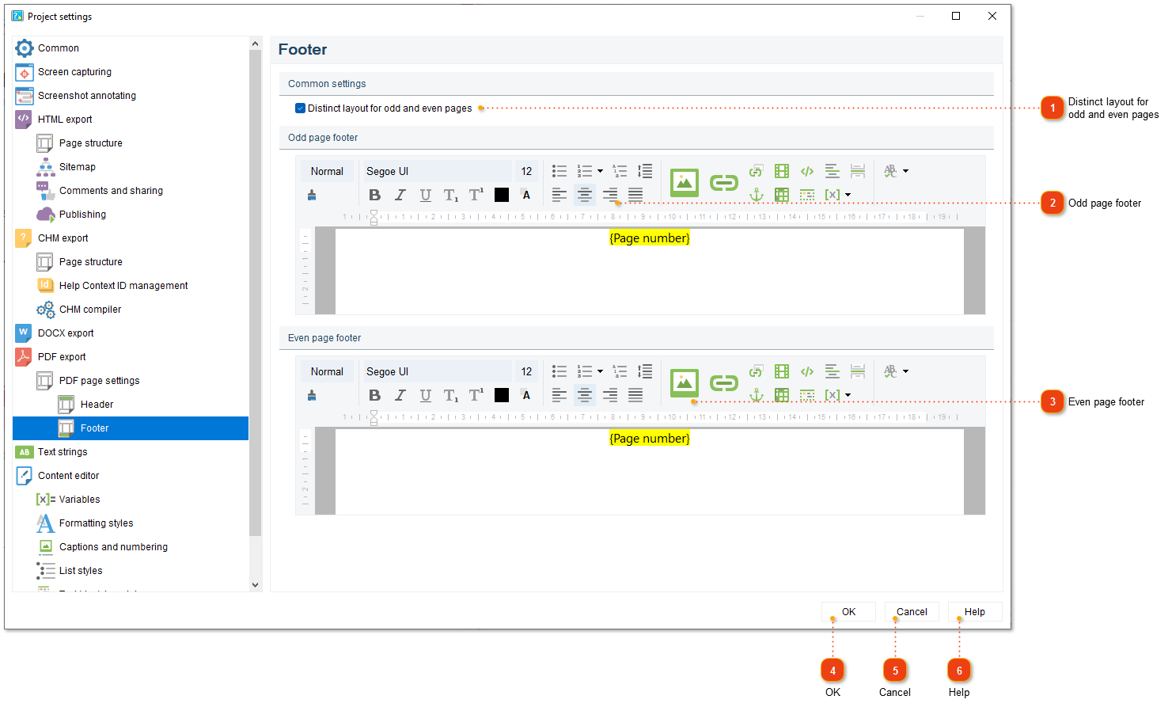Pick black text color swatch in odd footer
The width and height of the screenshot is (1172, 711).
click(502, 195)
